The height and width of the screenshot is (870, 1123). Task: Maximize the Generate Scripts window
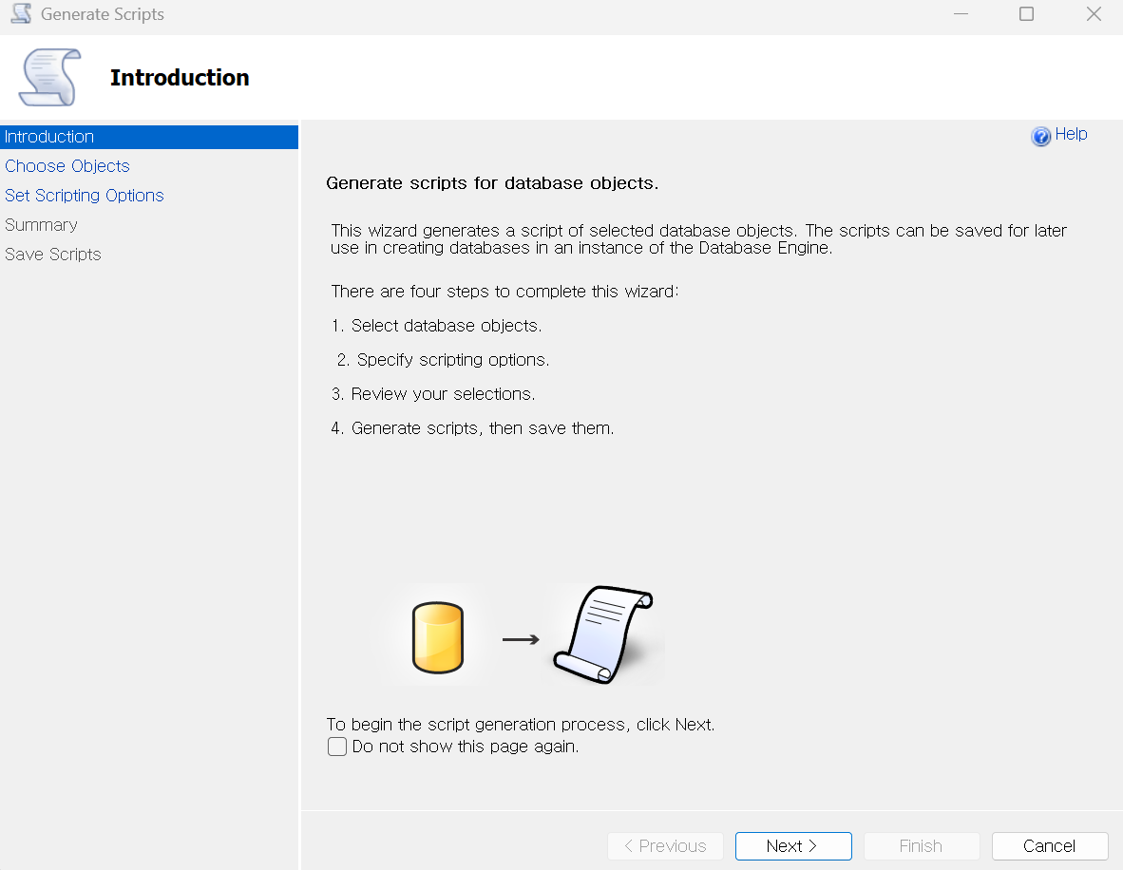[1026, 14]
